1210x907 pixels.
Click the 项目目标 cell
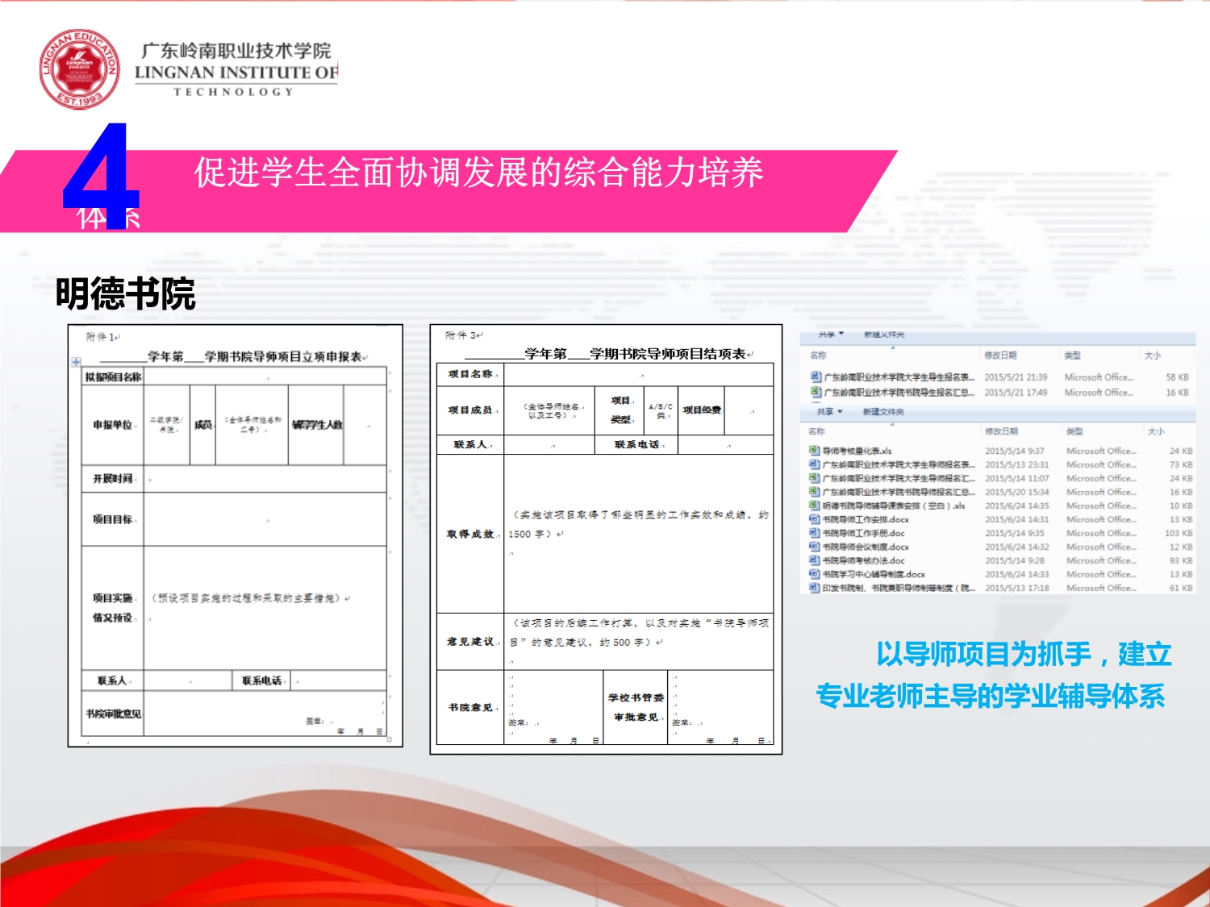click(x=113, y=519)
